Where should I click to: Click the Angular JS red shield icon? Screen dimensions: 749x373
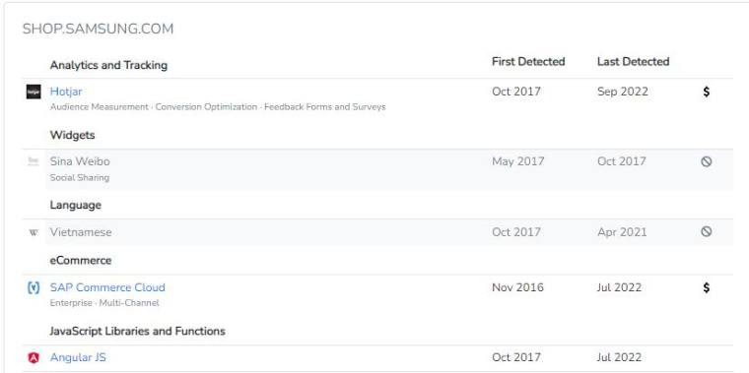click(x=34, y=357)
